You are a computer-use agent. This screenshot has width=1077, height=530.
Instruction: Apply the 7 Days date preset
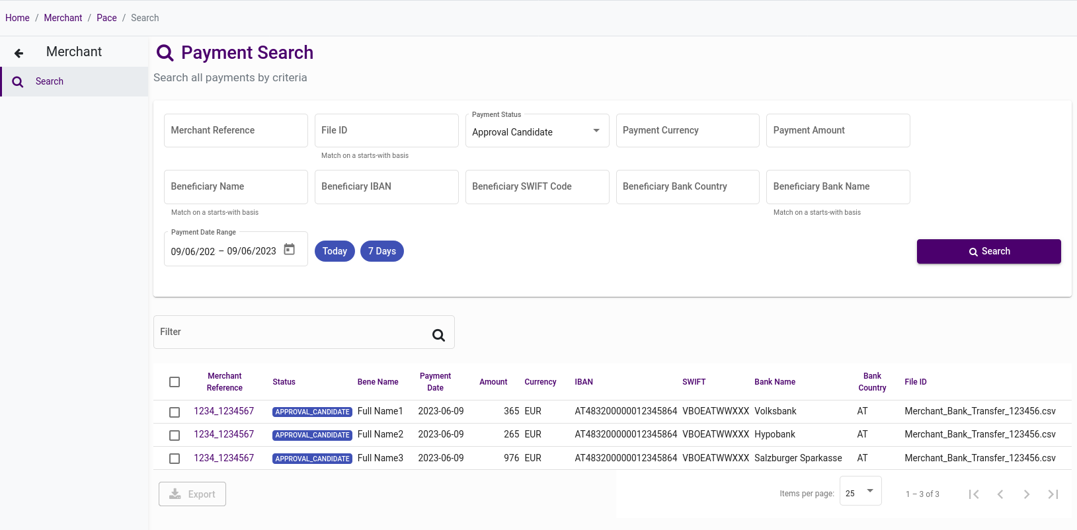(381, 251)
